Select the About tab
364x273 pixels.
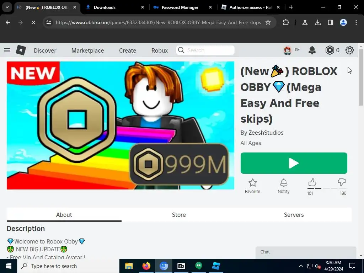[64, 215]
